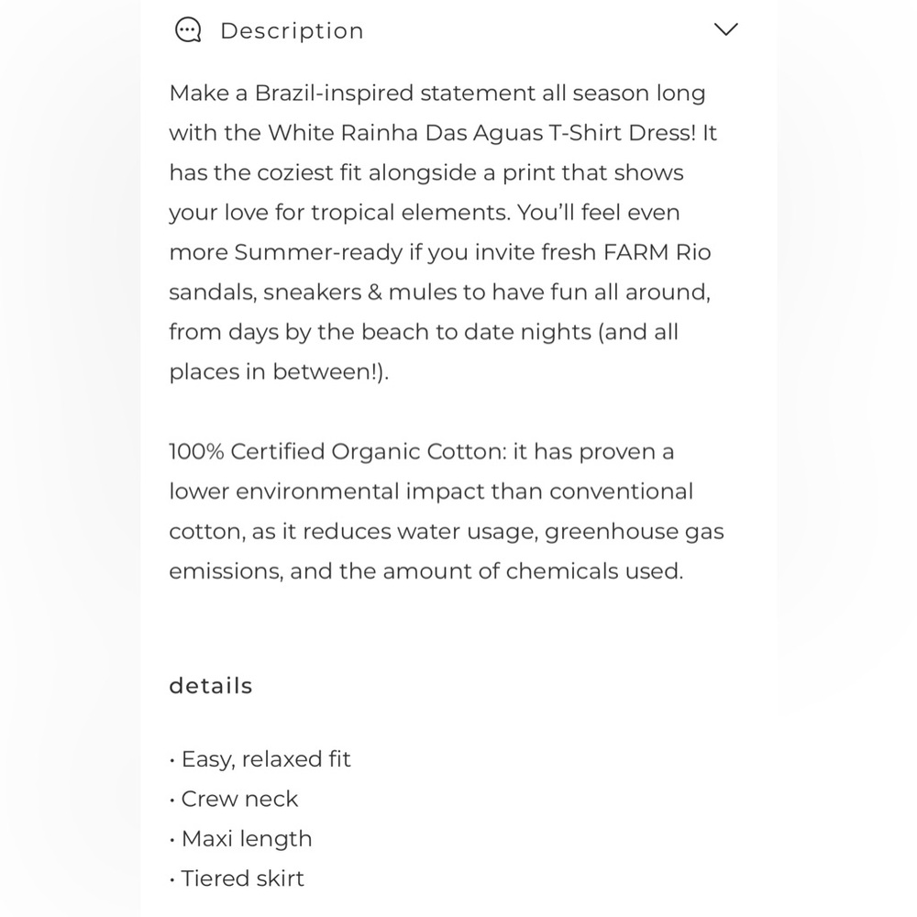This screenshot has width=917, height=917.
Task: Click the 'cotton, as it reduces water usage' line
Action: 447,532
